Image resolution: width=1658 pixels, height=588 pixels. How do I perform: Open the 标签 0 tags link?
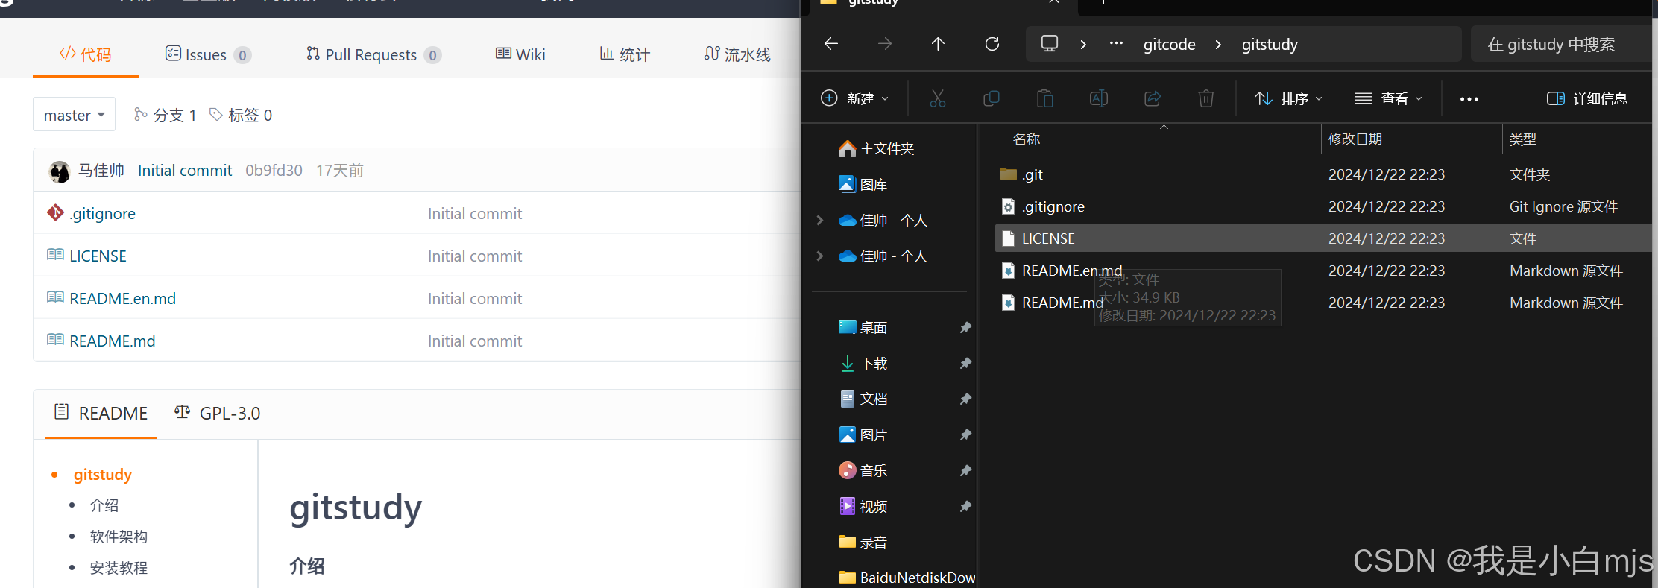tap(241, 115)
